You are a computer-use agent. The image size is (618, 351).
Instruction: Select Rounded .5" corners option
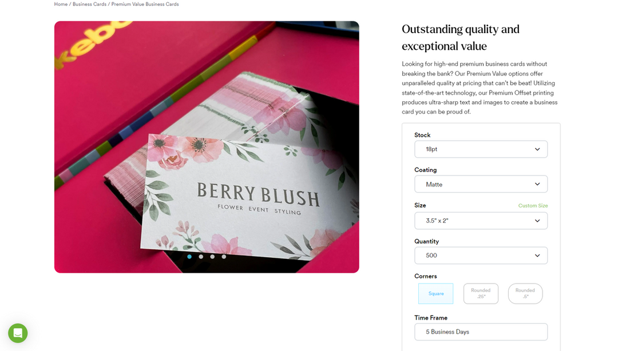(525, 293)
